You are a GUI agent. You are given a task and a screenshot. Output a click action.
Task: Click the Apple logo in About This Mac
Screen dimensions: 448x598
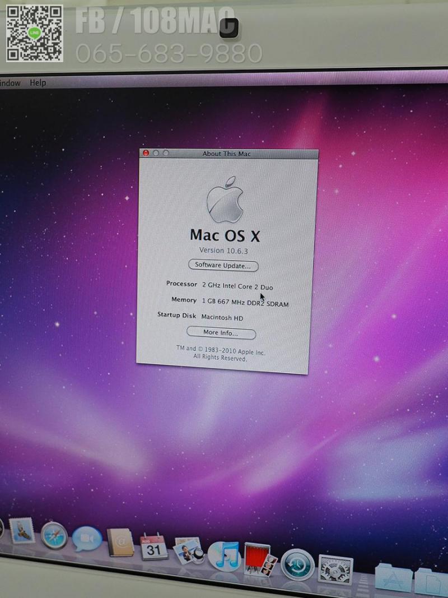pyautogui.click(x=225, y=200)
